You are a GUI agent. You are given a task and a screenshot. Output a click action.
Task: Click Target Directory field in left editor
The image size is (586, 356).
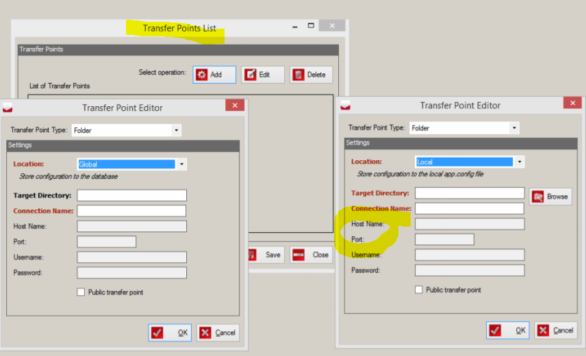click(131, 195)
